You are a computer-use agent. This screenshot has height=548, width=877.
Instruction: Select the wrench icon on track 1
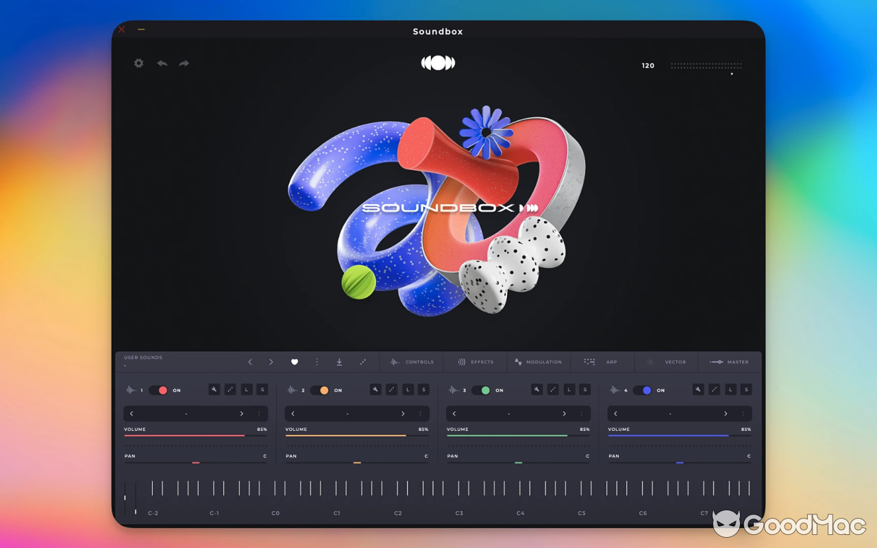[214, 389]
